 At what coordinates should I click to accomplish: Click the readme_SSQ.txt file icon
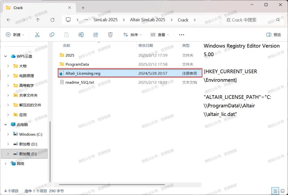62,82
